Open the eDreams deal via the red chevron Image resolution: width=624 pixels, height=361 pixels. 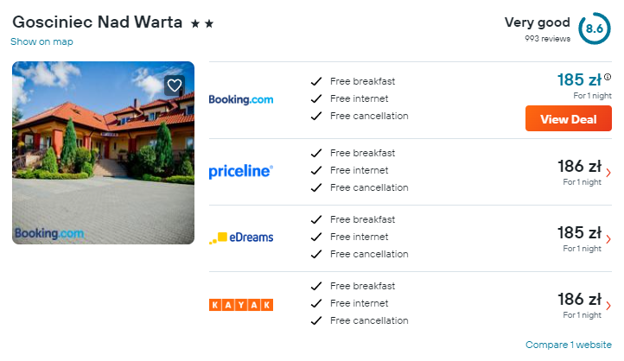click(x=608, y=239)
